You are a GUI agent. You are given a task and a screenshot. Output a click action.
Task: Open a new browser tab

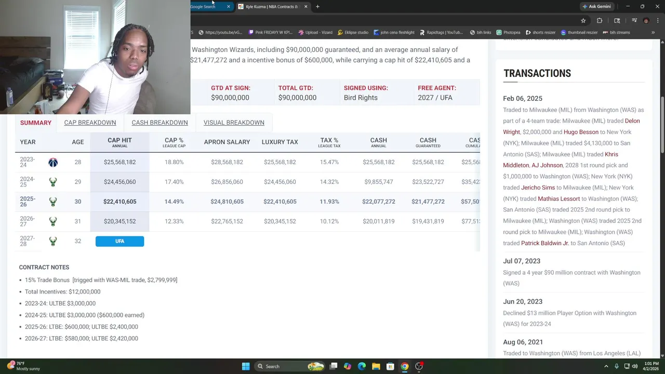[317, 6]
